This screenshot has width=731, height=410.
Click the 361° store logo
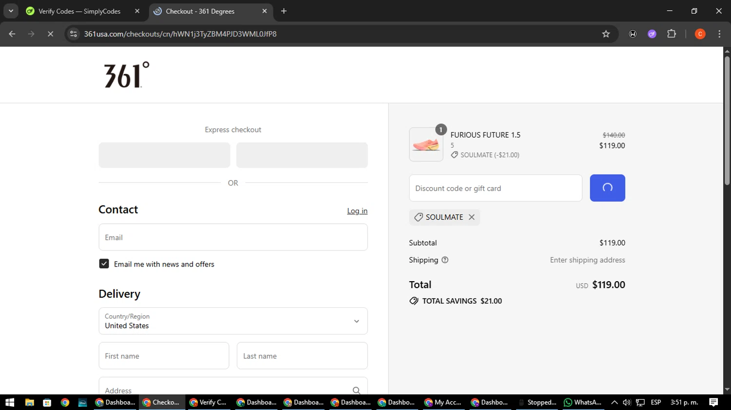click(x=127, y=75)
